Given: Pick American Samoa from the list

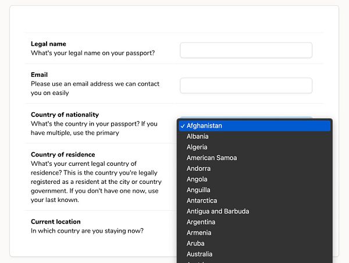Looking at the screenshot, I should (x=212, y=158).
